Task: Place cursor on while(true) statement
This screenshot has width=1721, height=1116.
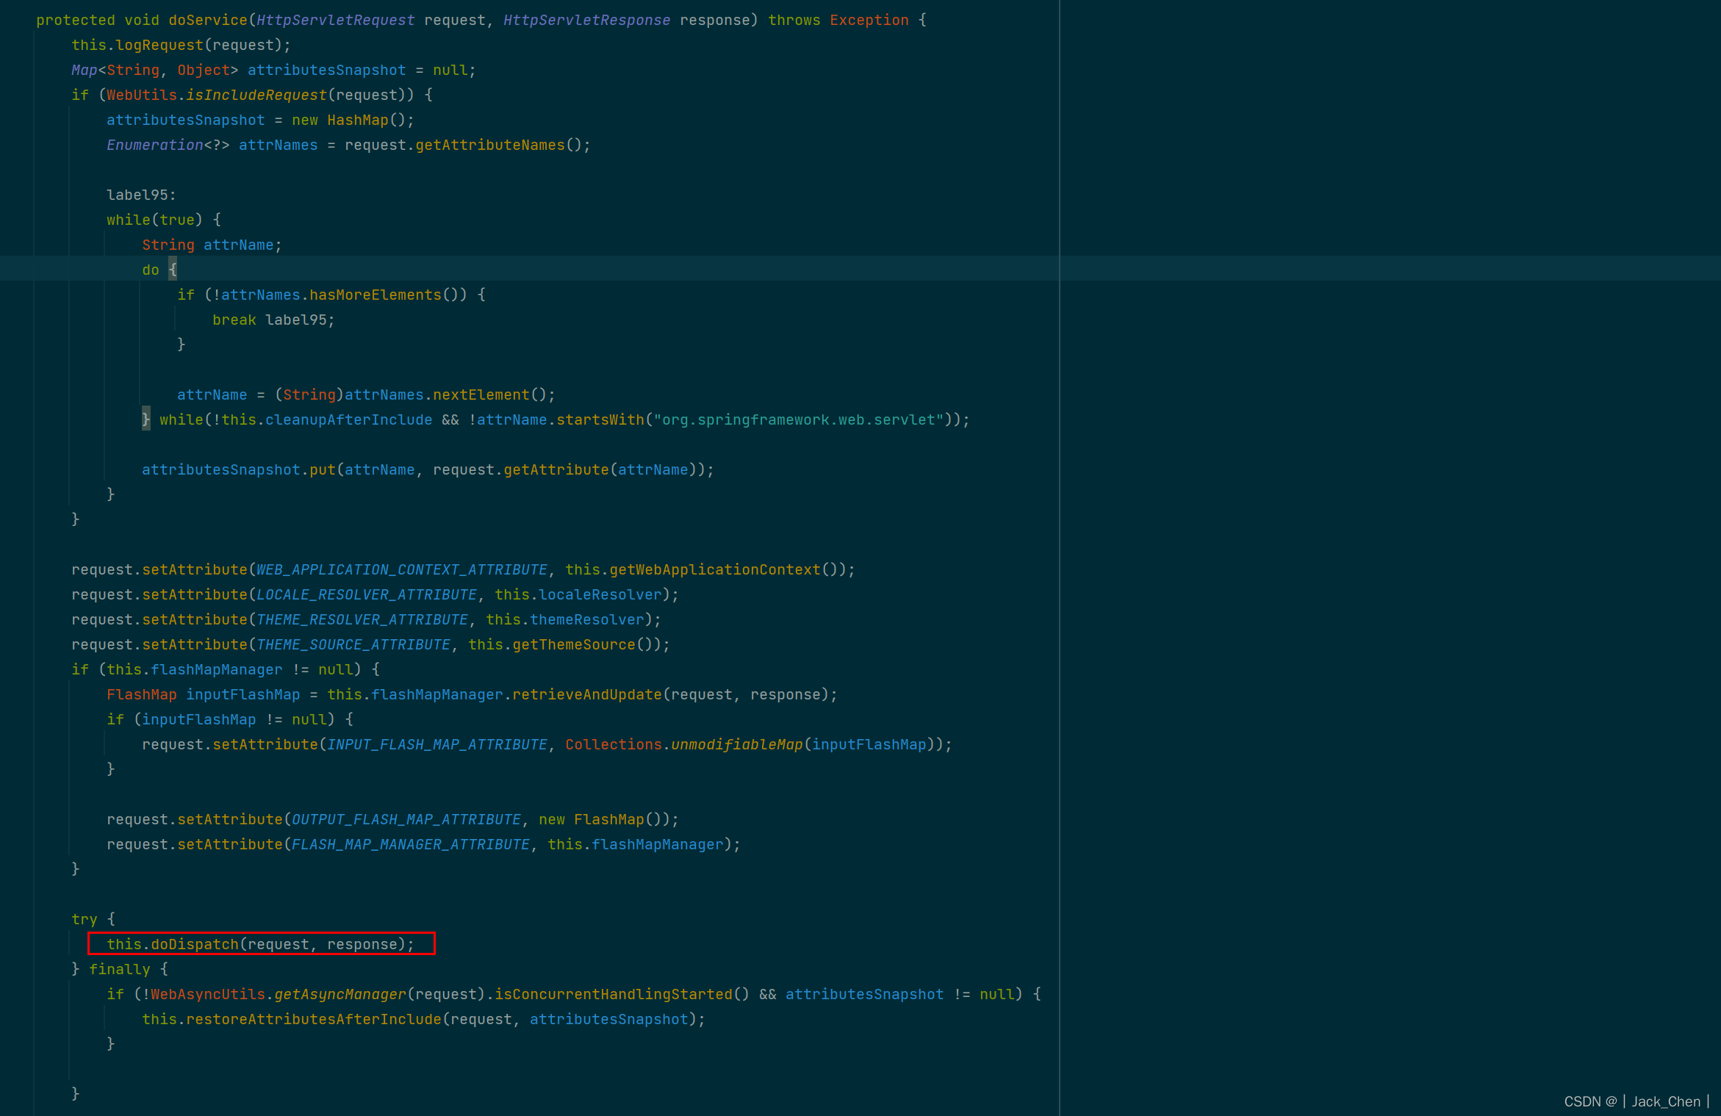Action: (154, 220)
